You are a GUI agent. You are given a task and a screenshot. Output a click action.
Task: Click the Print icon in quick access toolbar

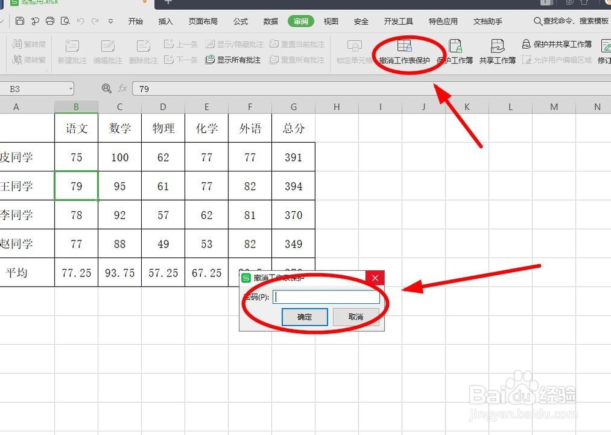click(50, 21)
